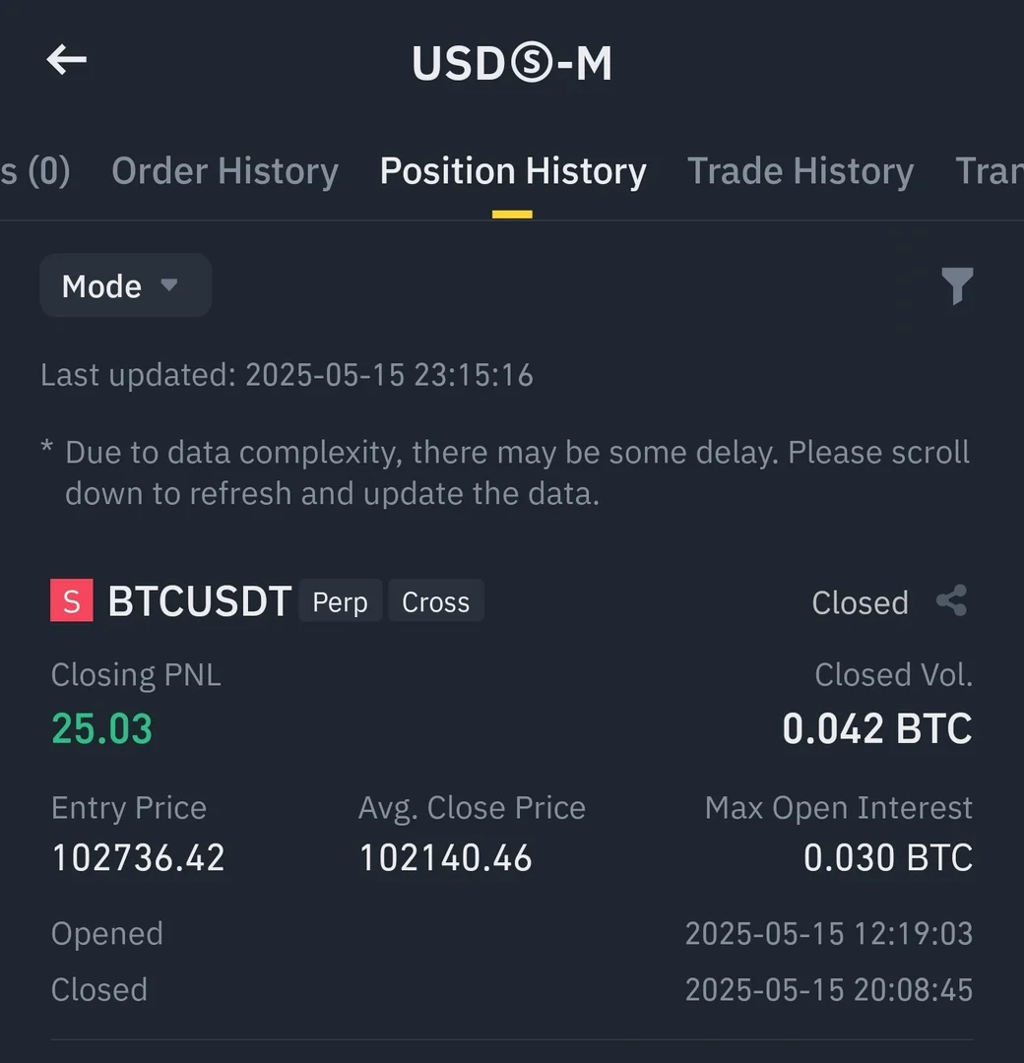Switch to the Order History tab
Screen dimensions: 1024x1063
tap(224, 171)
